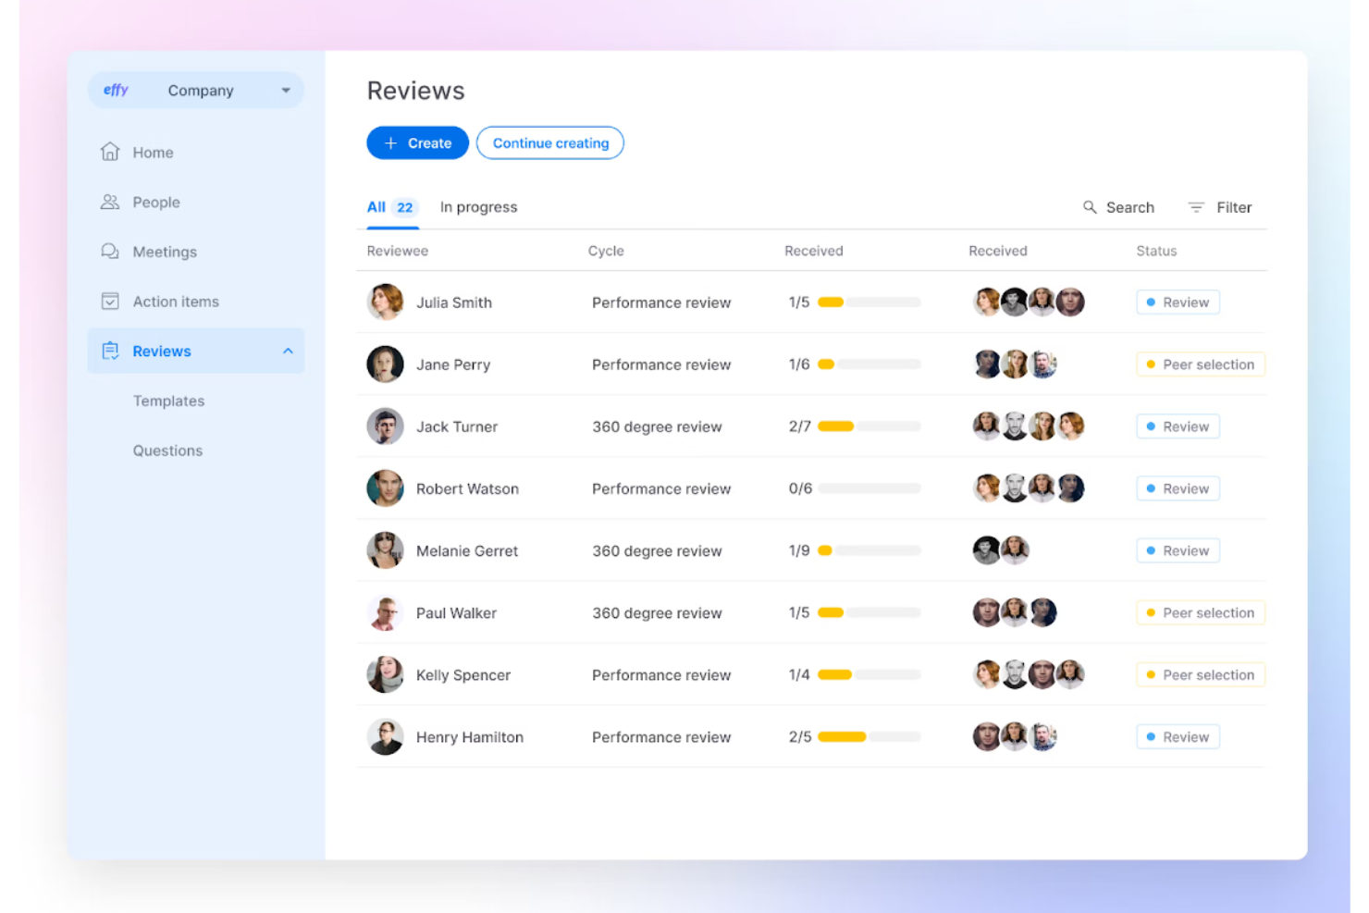Click the Cycle column header
Image resolution: width=1369 pixels, height=913 pixels.
tap(606, 251)
